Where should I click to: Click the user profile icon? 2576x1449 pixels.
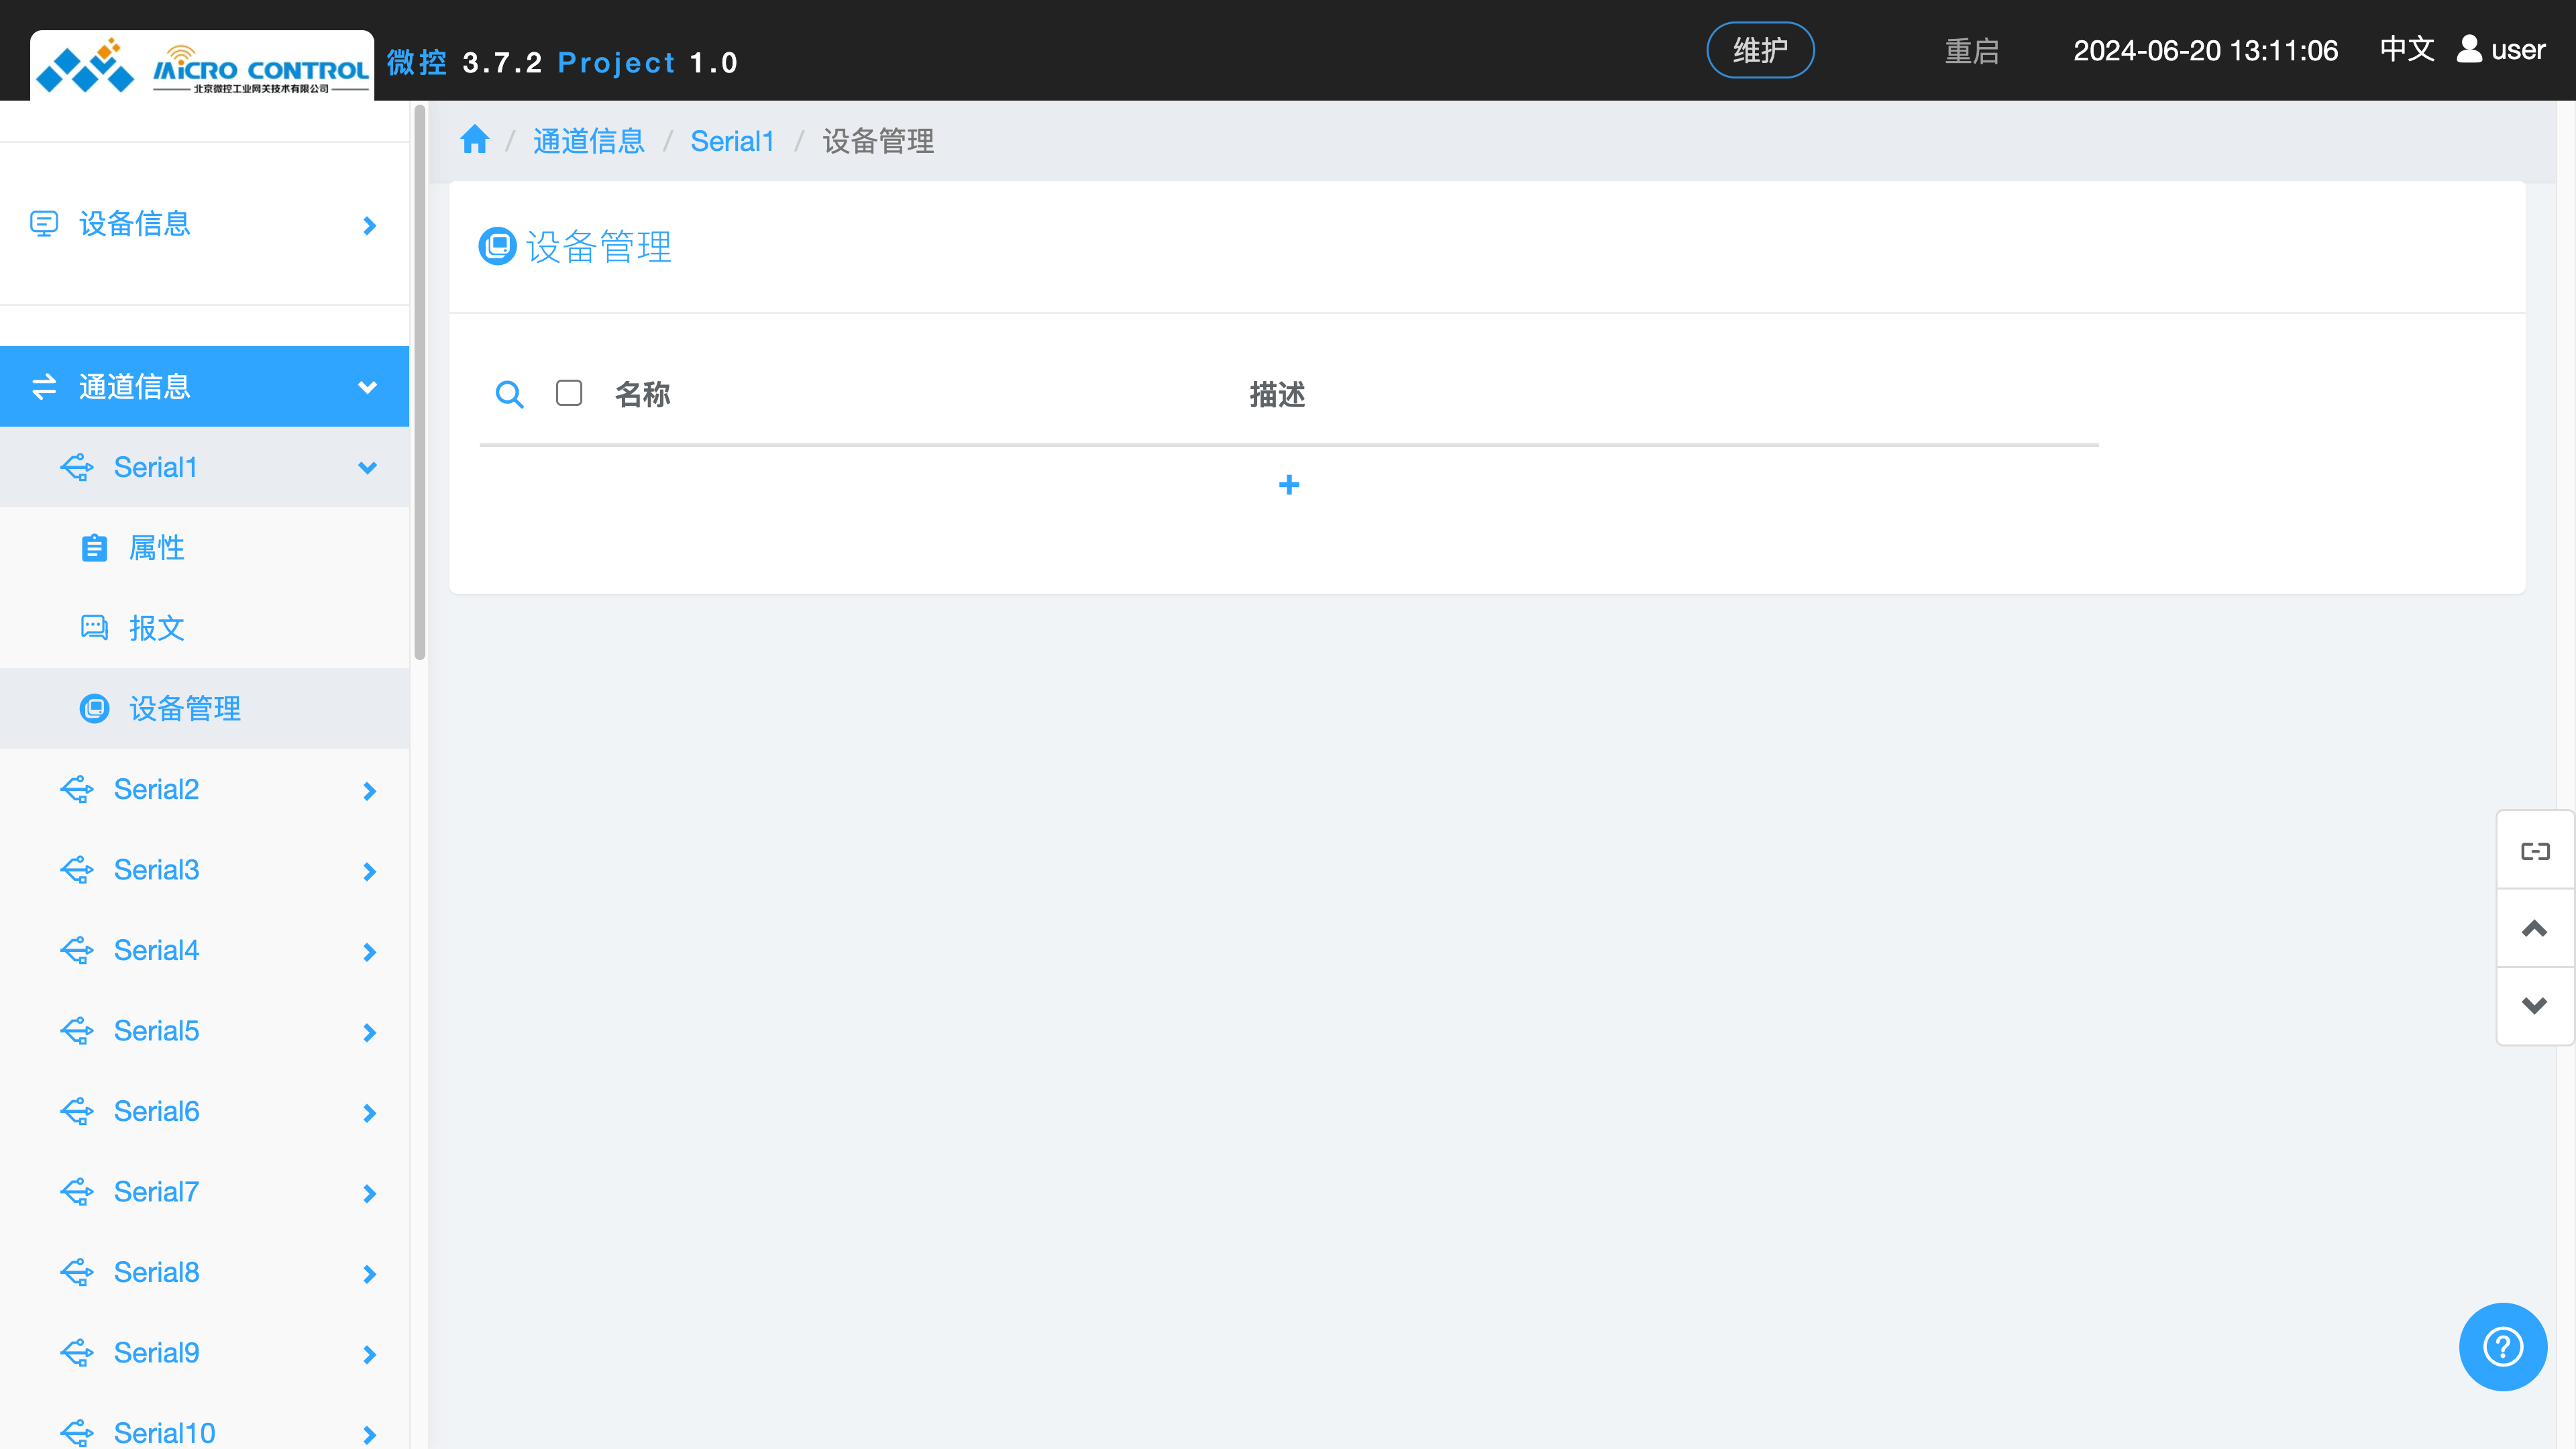point(2469,49)
